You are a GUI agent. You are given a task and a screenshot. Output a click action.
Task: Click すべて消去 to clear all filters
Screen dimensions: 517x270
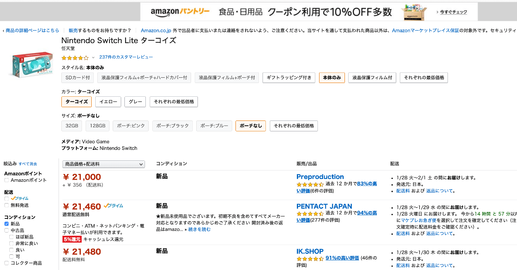click(x=27, y=164)
